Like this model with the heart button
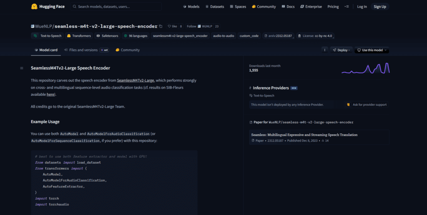The width and height of the screenshot is (427, 215). (172, 26)
